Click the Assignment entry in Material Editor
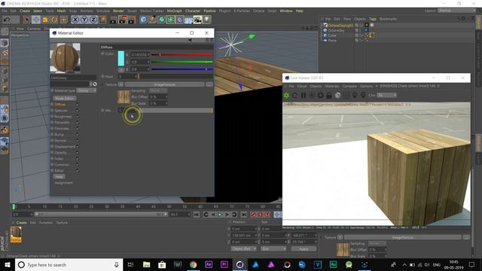The height and width of the screenshot is (271, 482). 63,183
